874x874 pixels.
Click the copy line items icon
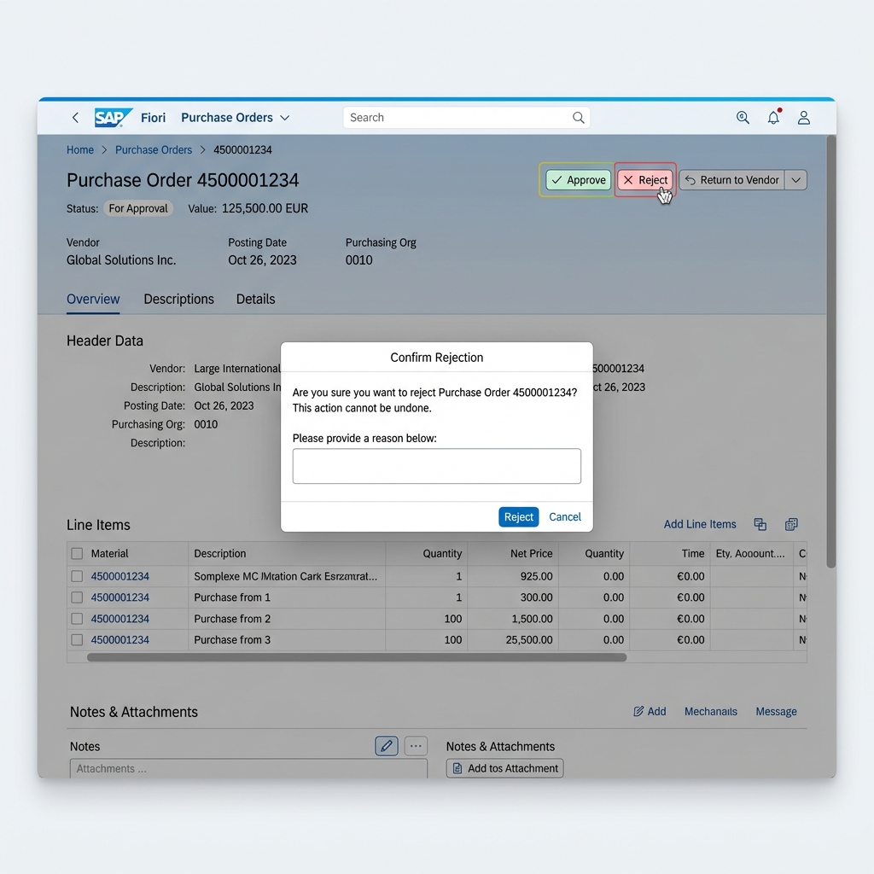(760, 525)
